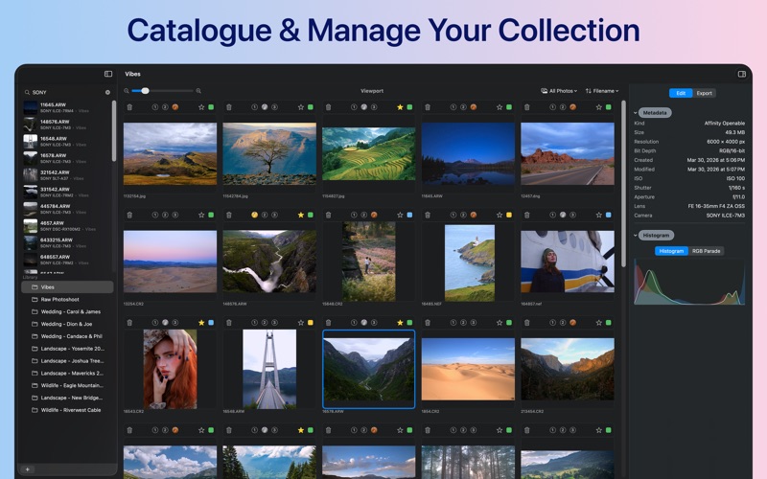Trash the 12457.dng photo
Screen dimensions: 767x479
click(526, 107)
